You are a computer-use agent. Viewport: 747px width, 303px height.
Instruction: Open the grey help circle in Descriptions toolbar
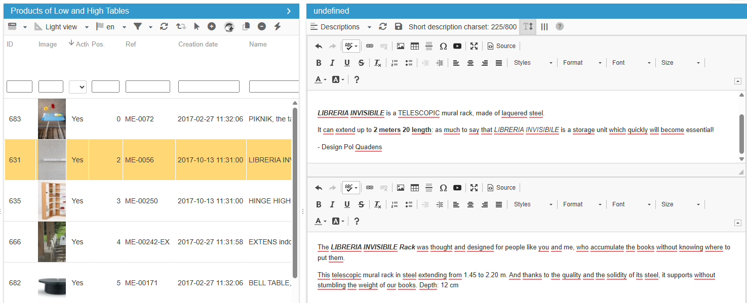pos(560,27)
